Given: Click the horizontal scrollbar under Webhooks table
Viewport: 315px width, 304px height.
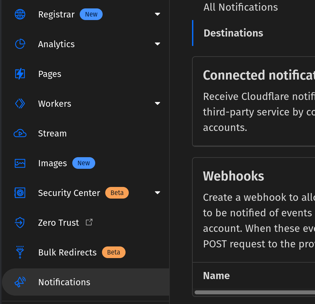Looking at the screenshot, I should 255,292.
